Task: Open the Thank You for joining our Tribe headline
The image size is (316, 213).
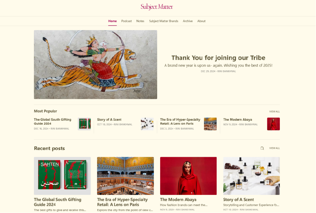Action: click(x=218, y=58)
